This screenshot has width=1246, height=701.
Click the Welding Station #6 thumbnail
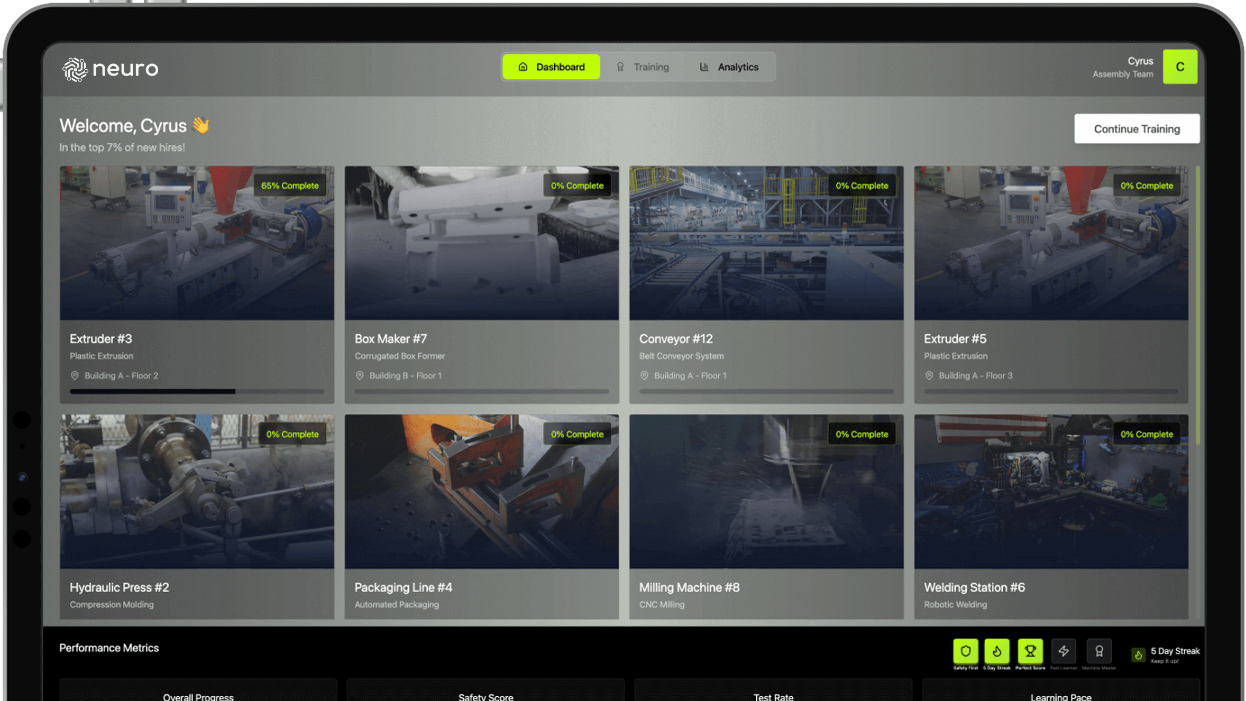click(x=1050, y=492)
